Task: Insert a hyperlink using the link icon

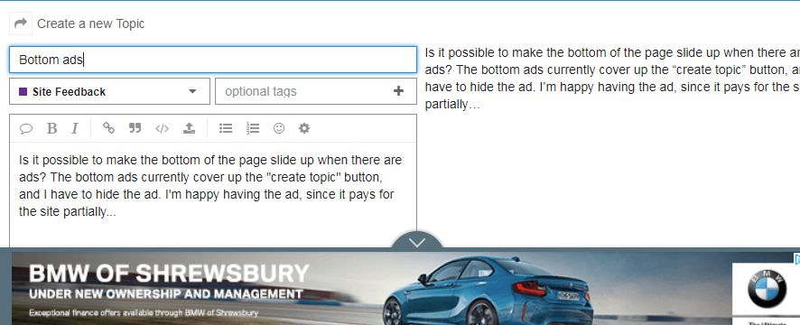Action: pos(108,128)
